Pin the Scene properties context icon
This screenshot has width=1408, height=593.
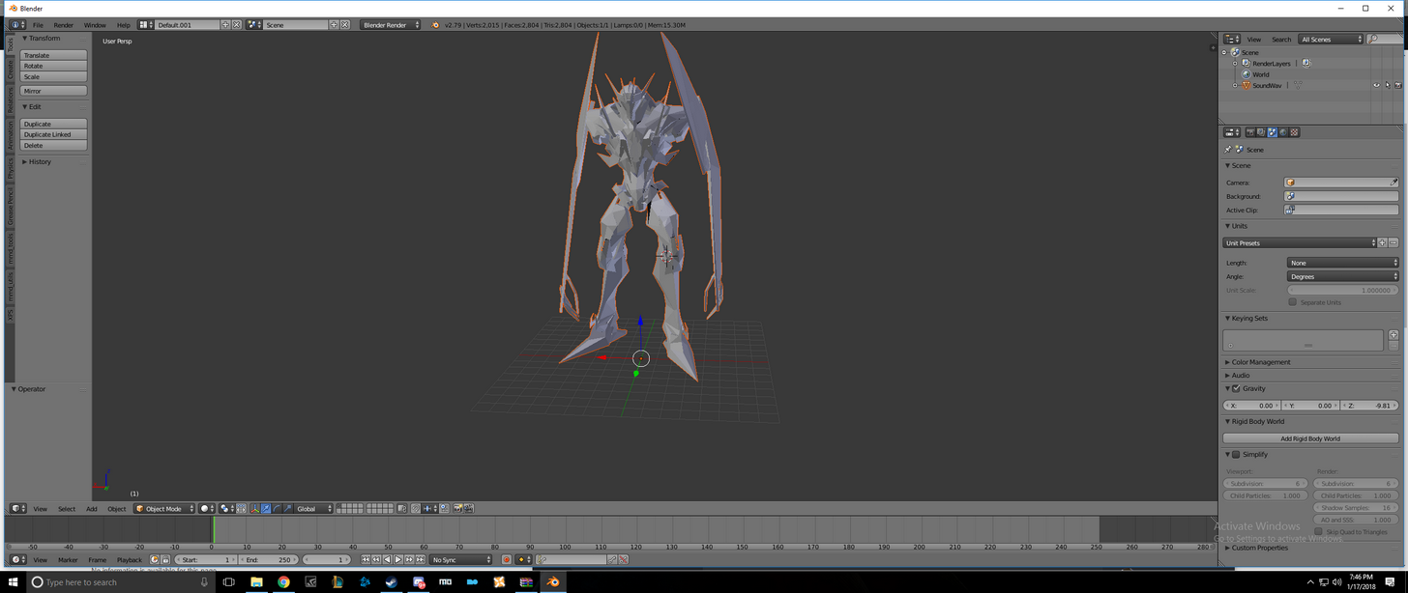[x=1228, y=150]
